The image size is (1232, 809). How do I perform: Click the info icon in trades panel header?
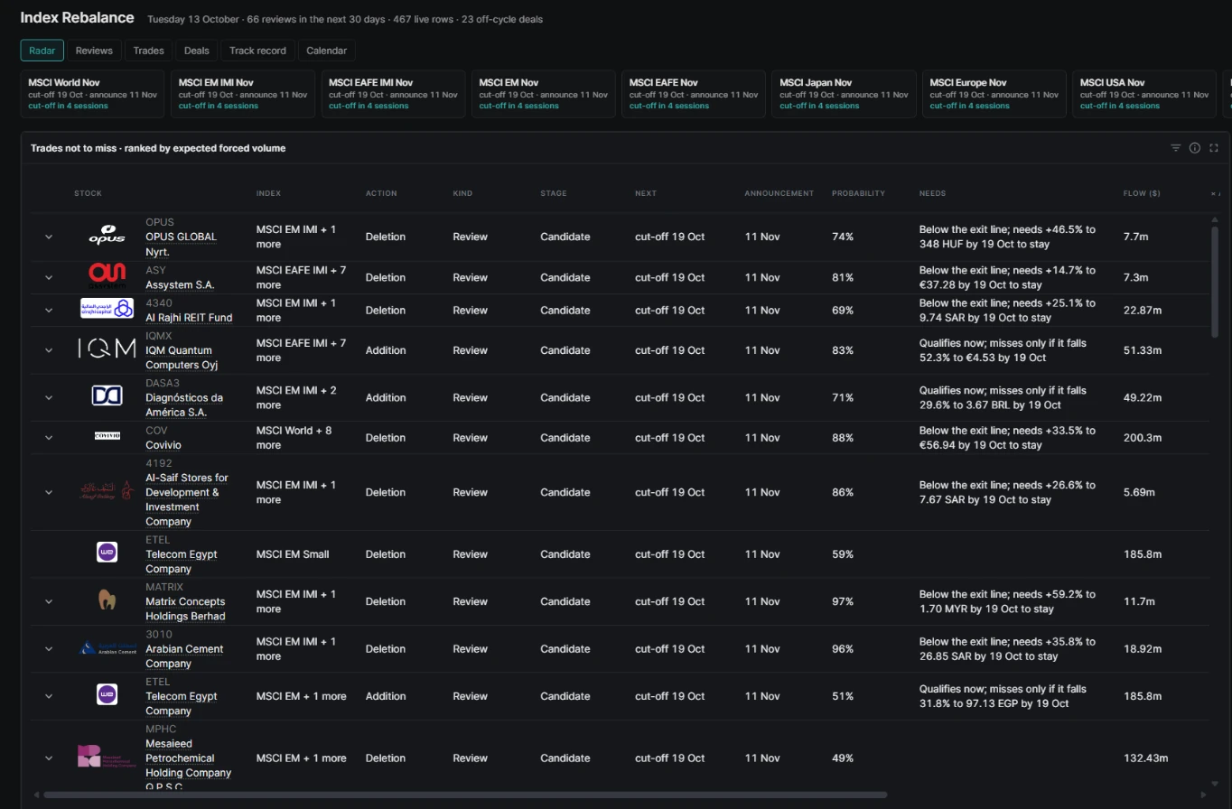1194,148
